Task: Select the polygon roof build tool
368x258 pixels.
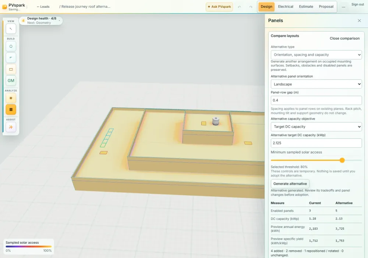Action: pos(11,46)
